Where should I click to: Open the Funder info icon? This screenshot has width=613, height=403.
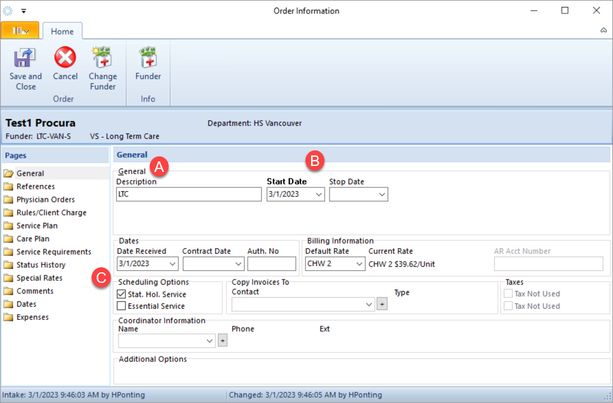click(148, 56)
